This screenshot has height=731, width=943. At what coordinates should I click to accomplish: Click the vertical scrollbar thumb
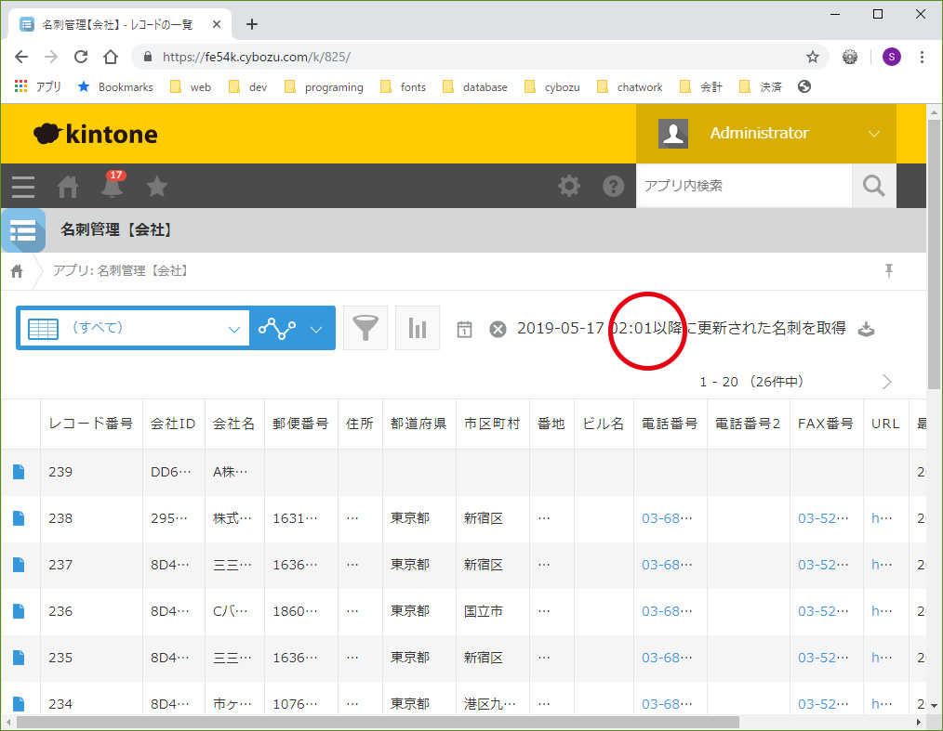point(934,255)
